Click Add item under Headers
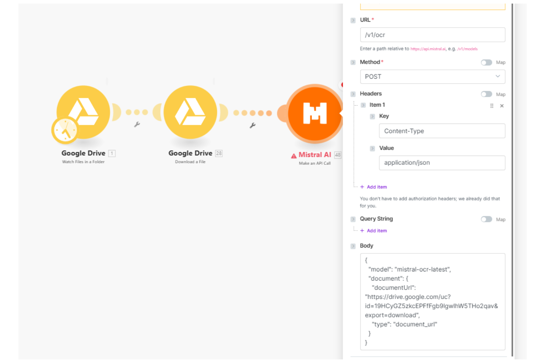Viewport: 545px width, 363px height. 373,187
